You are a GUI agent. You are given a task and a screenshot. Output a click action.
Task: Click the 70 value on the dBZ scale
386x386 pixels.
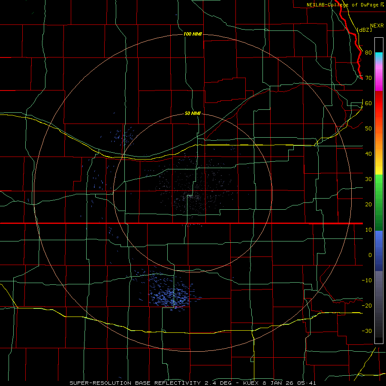368,78
